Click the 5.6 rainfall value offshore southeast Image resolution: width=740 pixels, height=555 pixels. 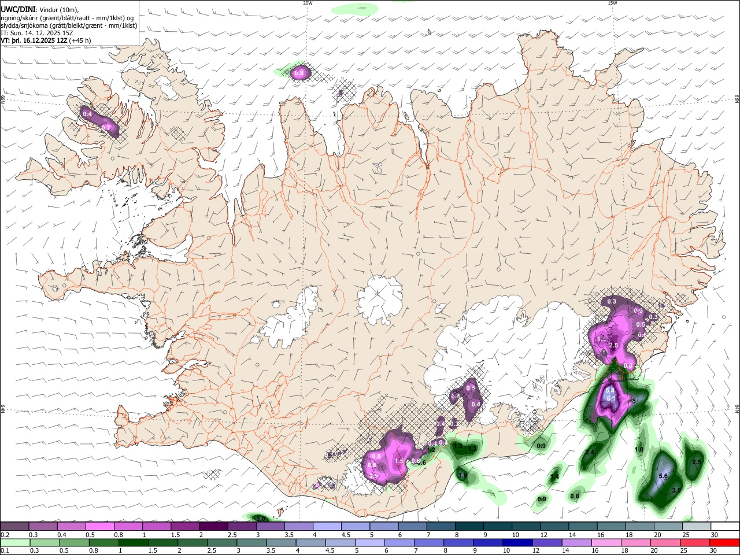tap(663, 476)
